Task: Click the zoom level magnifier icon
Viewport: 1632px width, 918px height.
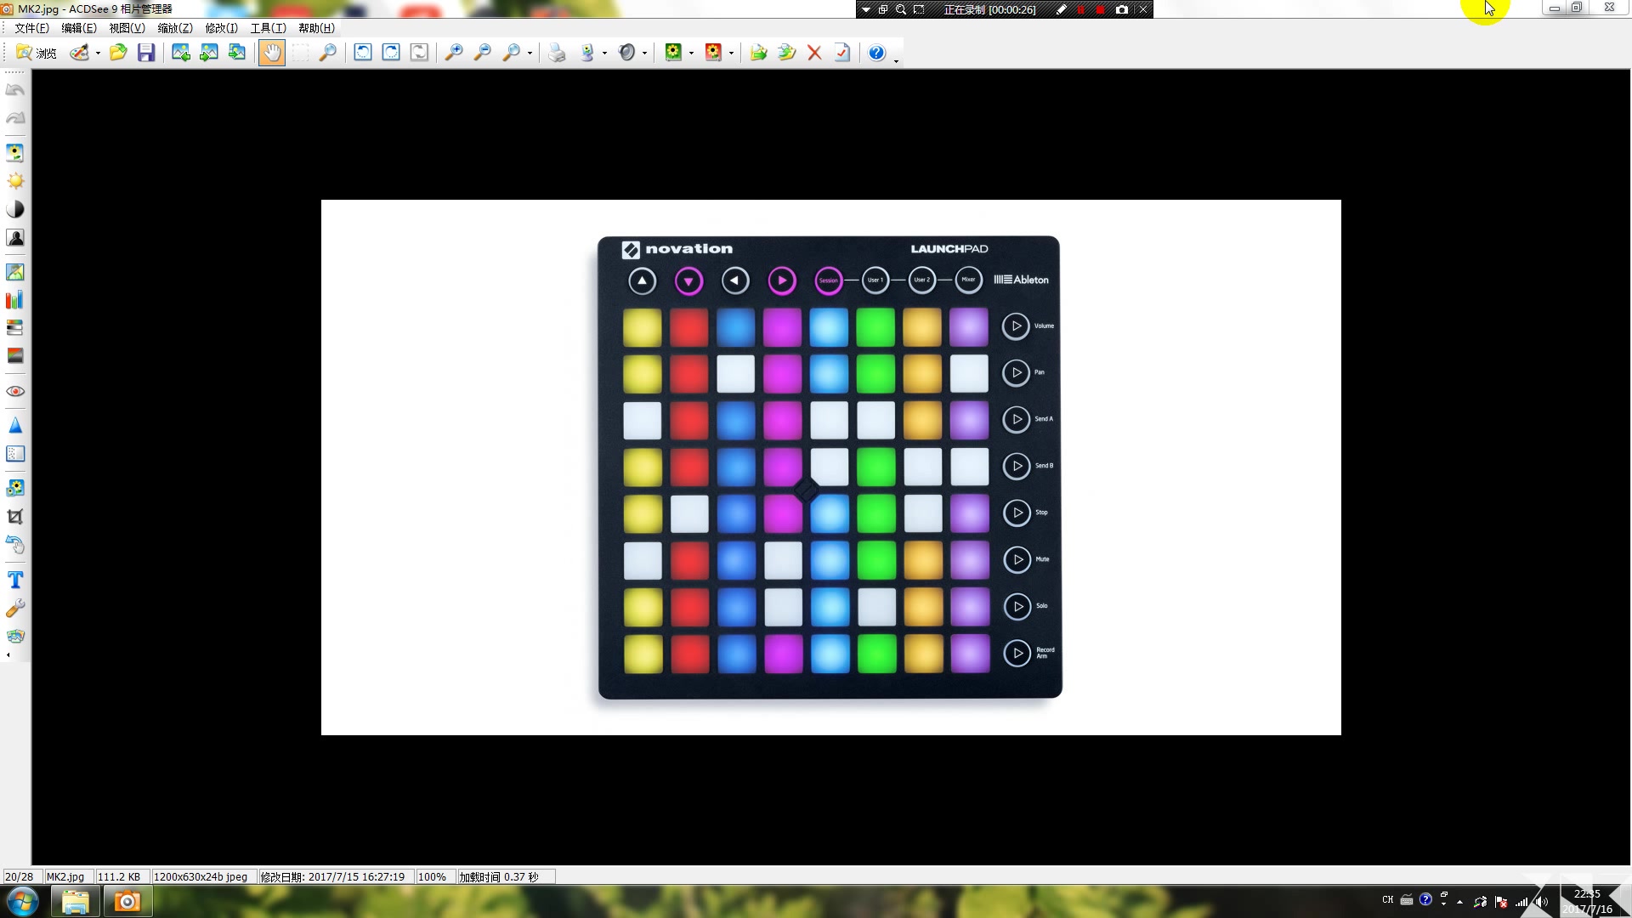Action: tap(511, 53)
